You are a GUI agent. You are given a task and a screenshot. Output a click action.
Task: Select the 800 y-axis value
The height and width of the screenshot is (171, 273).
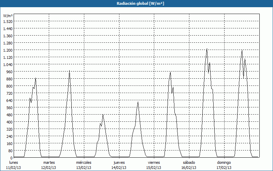[10, 86]
